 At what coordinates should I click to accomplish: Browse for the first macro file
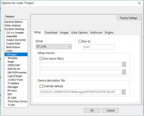(x=124, y=65)
